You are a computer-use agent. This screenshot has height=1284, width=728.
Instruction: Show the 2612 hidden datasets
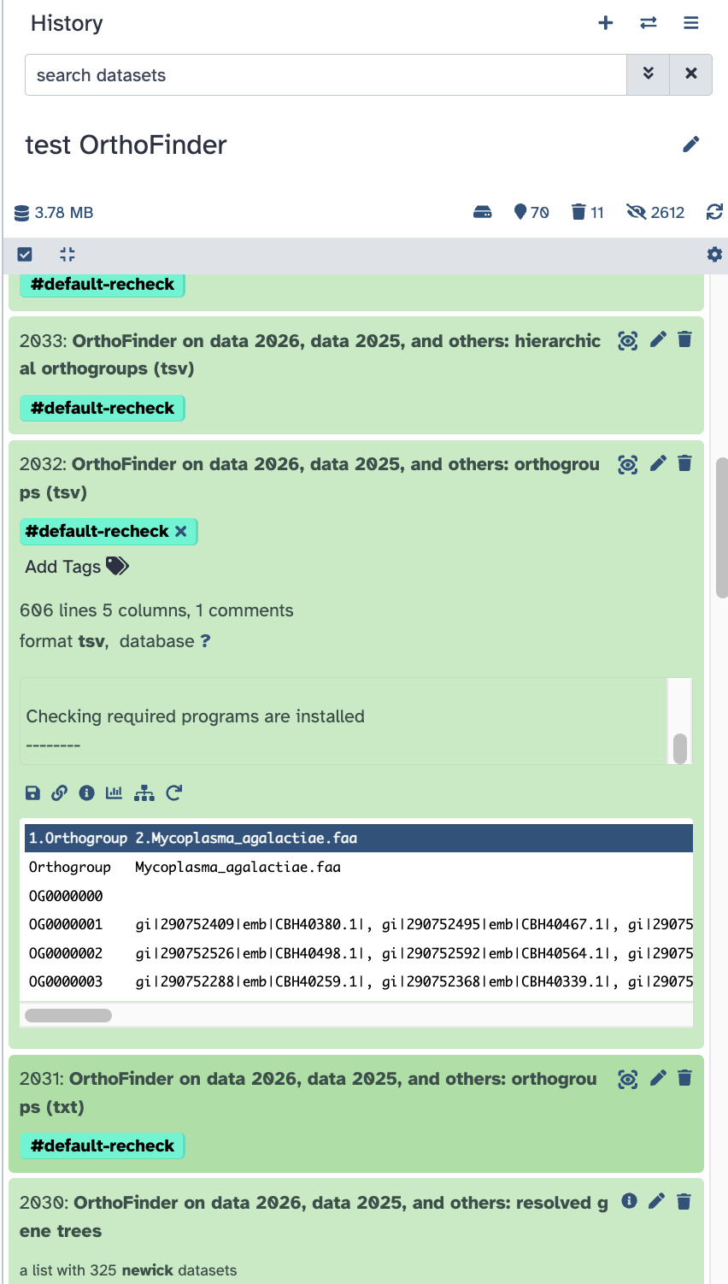coord(655,212)
